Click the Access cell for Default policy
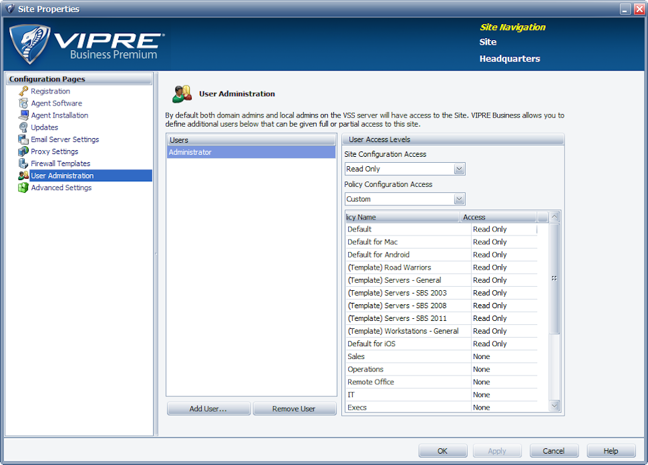Viewport: 648px width, 465px height. pyautogui.click(x=504, y=229)
